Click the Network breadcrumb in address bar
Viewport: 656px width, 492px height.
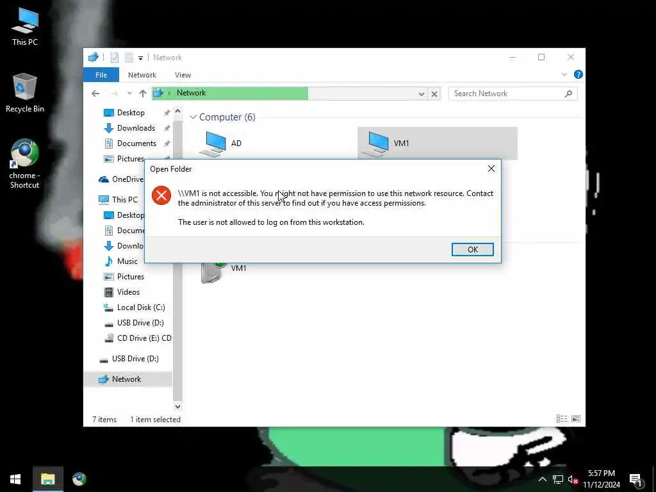pyautogui.click(x=191, y=93)
